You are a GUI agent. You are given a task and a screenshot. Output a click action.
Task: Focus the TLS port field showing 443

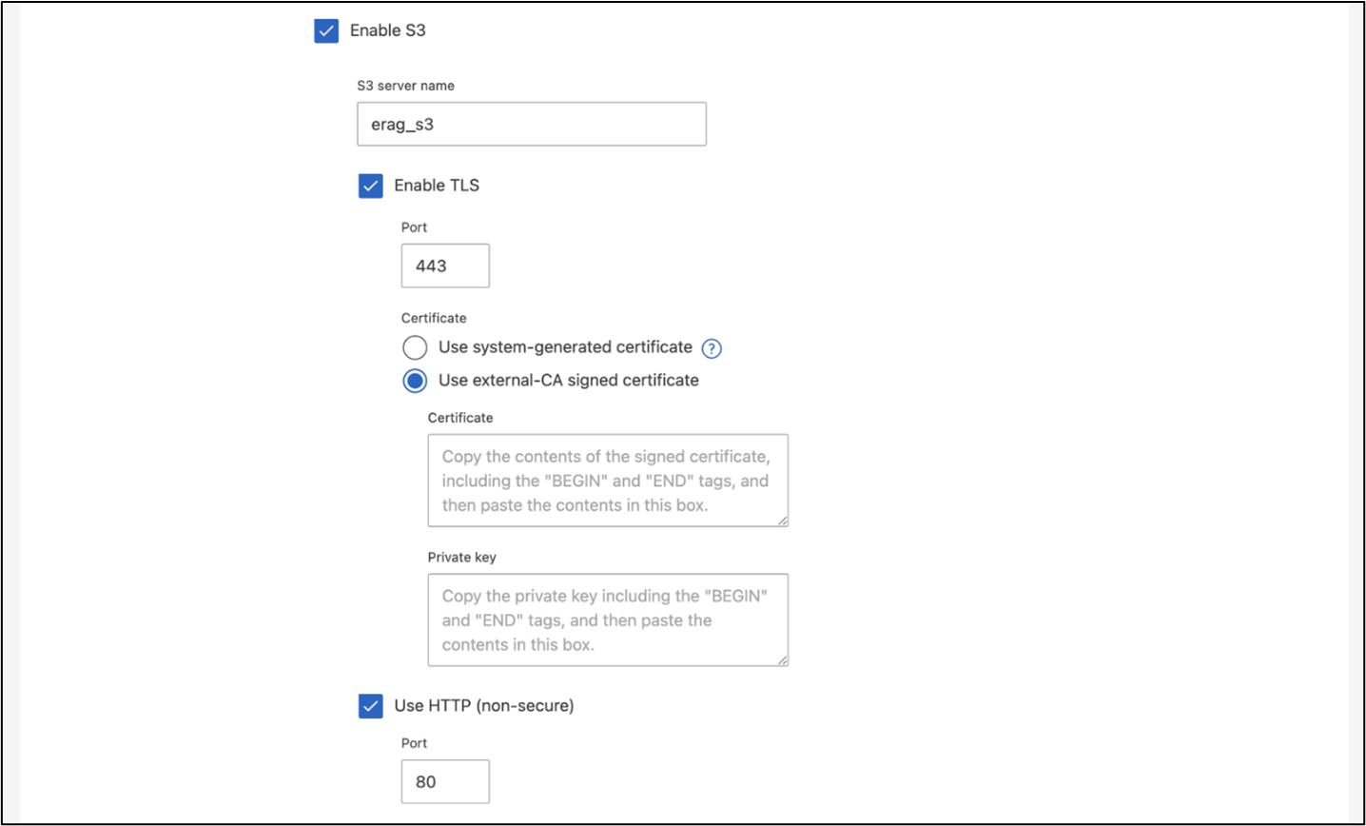(445, 266)
